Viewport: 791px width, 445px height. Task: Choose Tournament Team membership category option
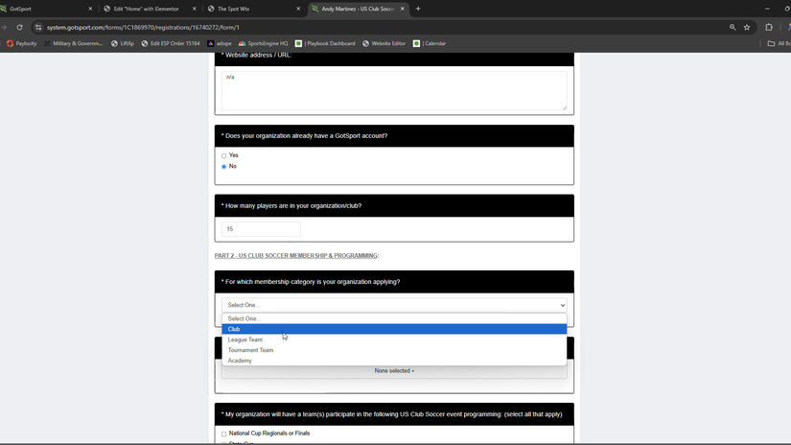pos(394,350)
